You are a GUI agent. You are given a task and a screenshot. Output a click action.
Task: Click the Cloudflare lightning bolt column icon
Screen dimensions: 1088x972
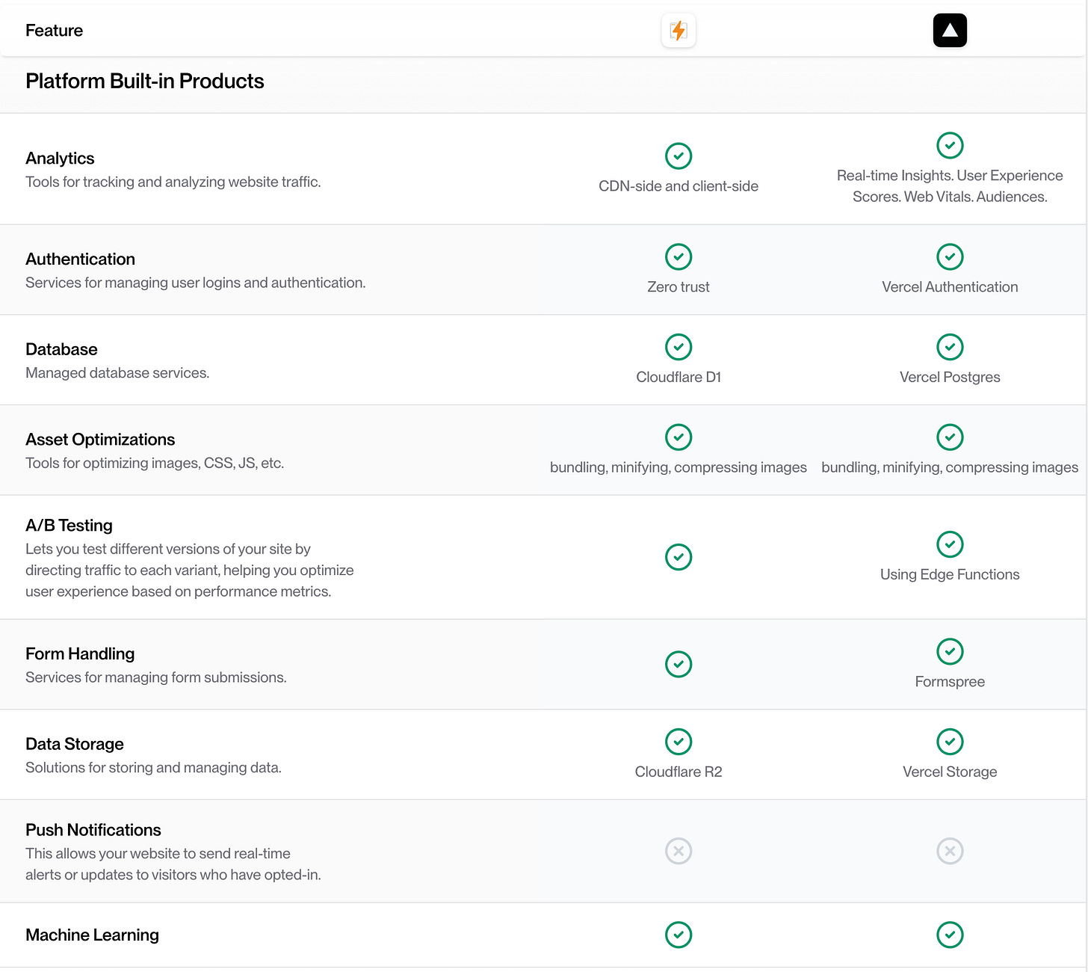(x=678, y=30)
